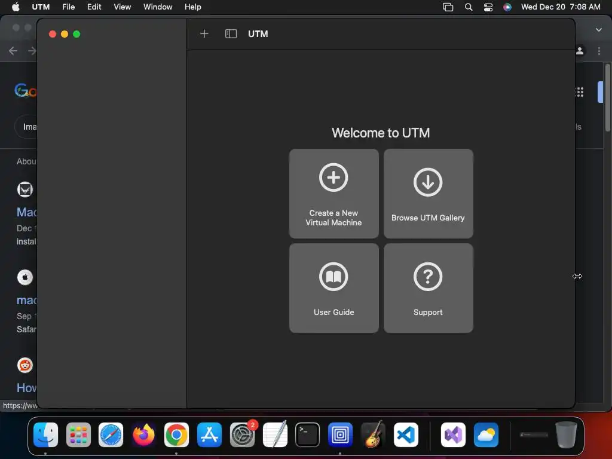612x459 pixels.
Task: Click the Apple result icon in Chrome
Action: tap(25, 277)
